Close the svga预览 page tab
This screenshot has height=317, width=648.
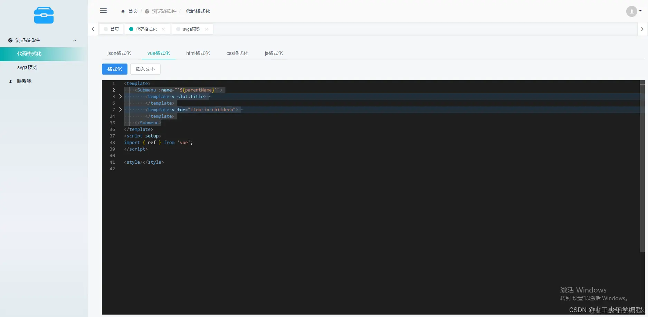207,29
